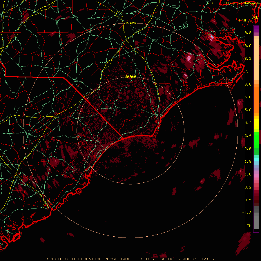This screenshot has height=261, width=261.
Task: Click the 6.6 value on color scale
Action: click(x=248, y=84)
